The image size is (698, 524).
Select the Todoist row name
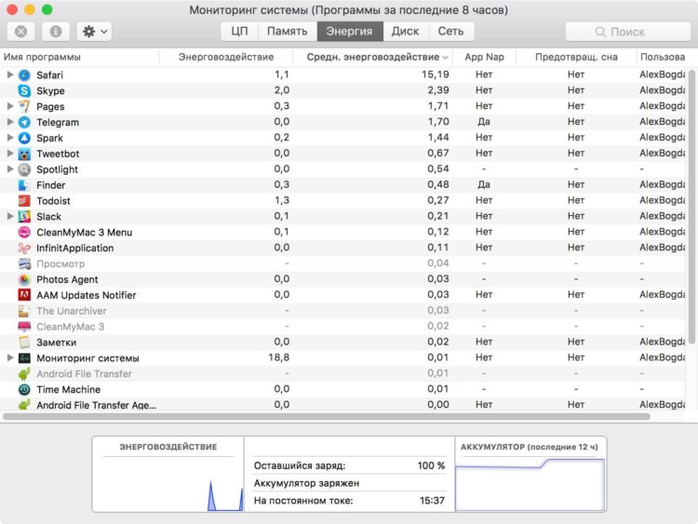coord(53,201)
